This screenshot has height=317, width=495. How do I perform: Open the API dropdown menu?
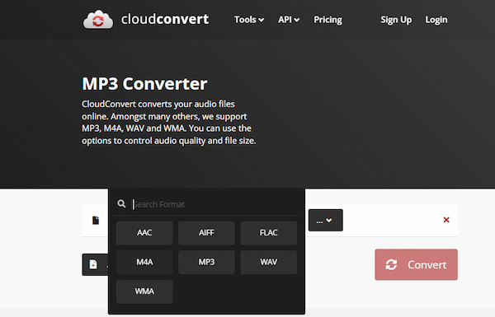point(289,20)
